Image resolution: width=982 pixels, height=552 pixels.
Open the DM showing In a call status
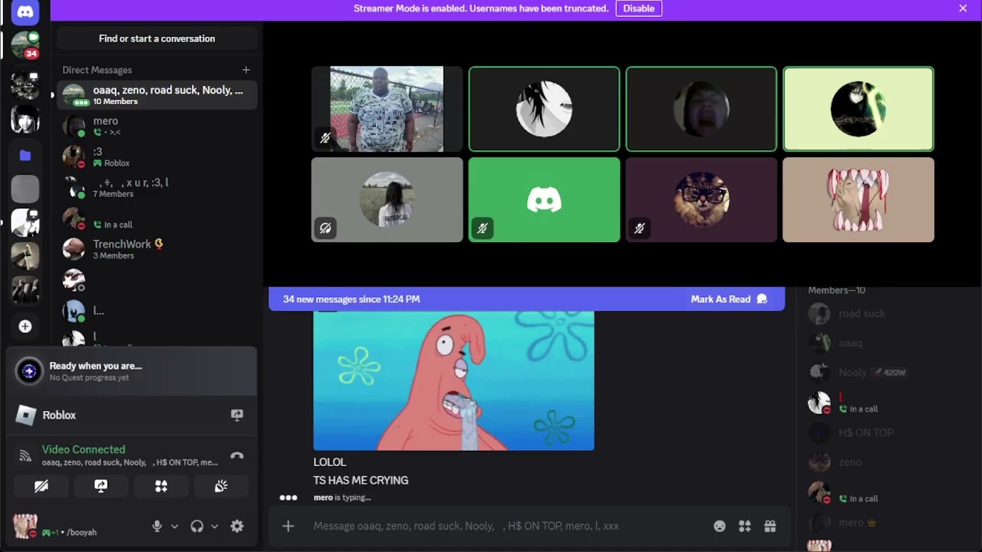coord(157,219)
